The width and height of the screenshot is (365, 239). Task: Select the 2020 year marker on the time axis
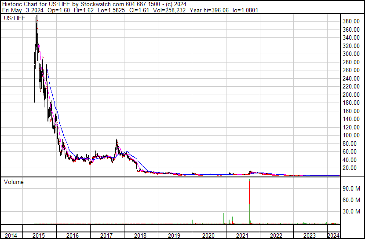pyautogui.click(x=208, y=235)
